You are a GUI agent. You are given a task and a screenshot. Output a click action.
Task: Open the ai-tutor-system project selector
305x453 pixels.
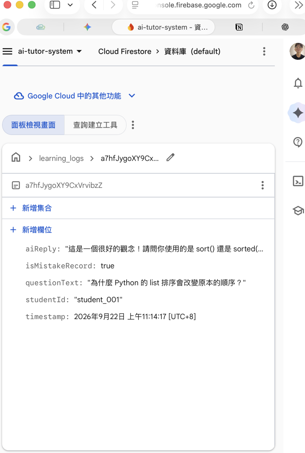50,51
